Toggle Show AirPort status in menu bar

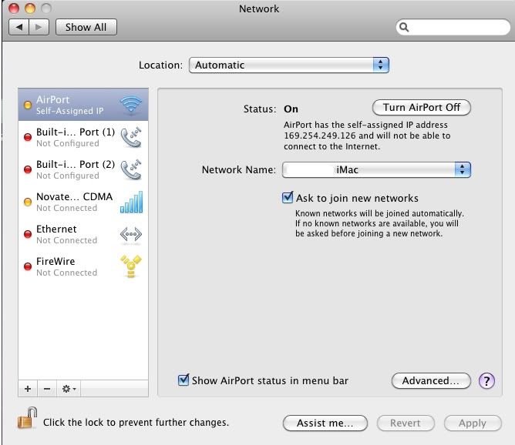pos(183,380)
